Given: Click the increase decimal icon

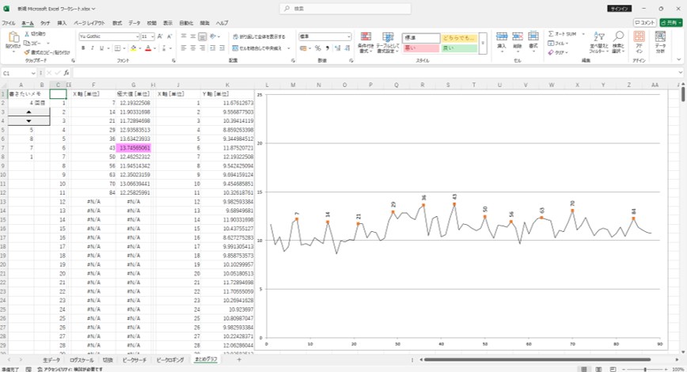Looking at the screenshot, I should click(338, 48).
